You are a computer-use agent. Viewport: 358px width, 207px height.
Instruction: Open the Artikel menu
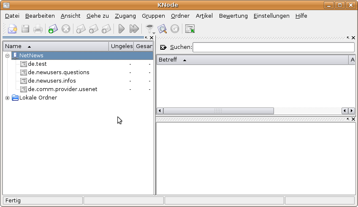(x=204, y=16)
